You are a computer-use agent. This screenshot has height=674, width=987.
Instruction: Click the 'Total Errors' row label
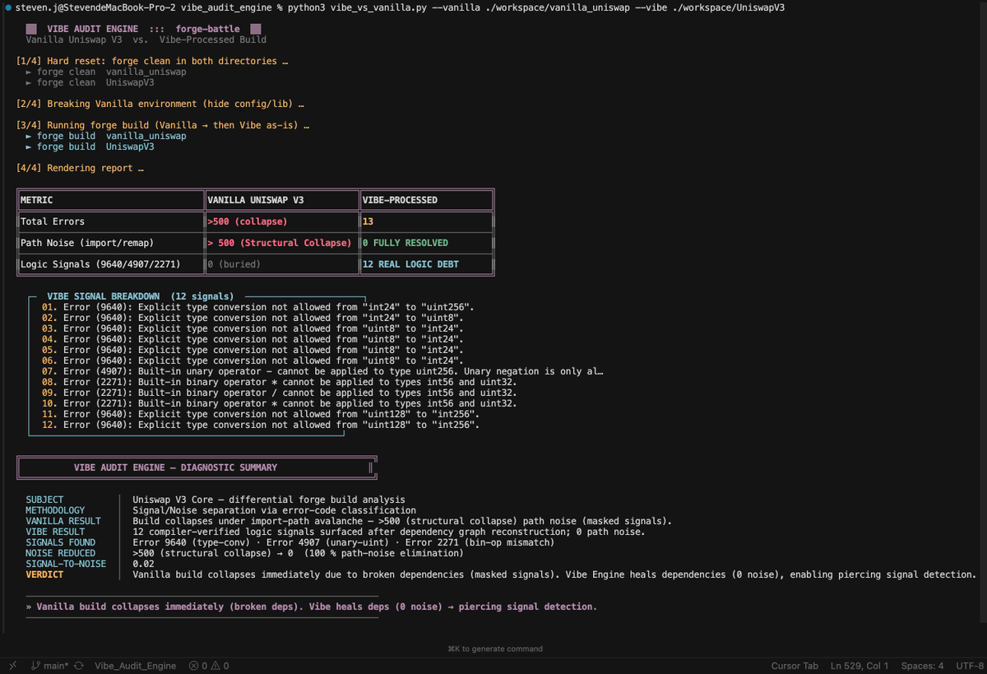53,221
